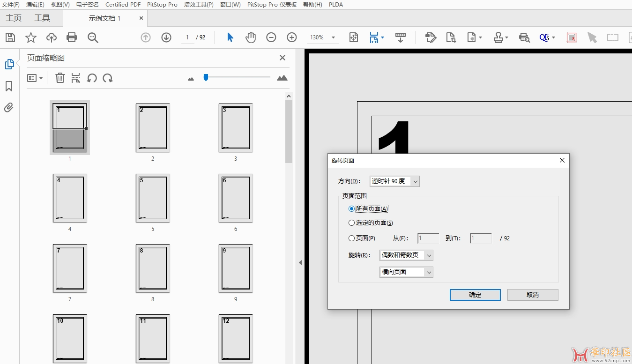632x364 pixels.
Task: Go to previous page with up arrow
Action: 146,37
